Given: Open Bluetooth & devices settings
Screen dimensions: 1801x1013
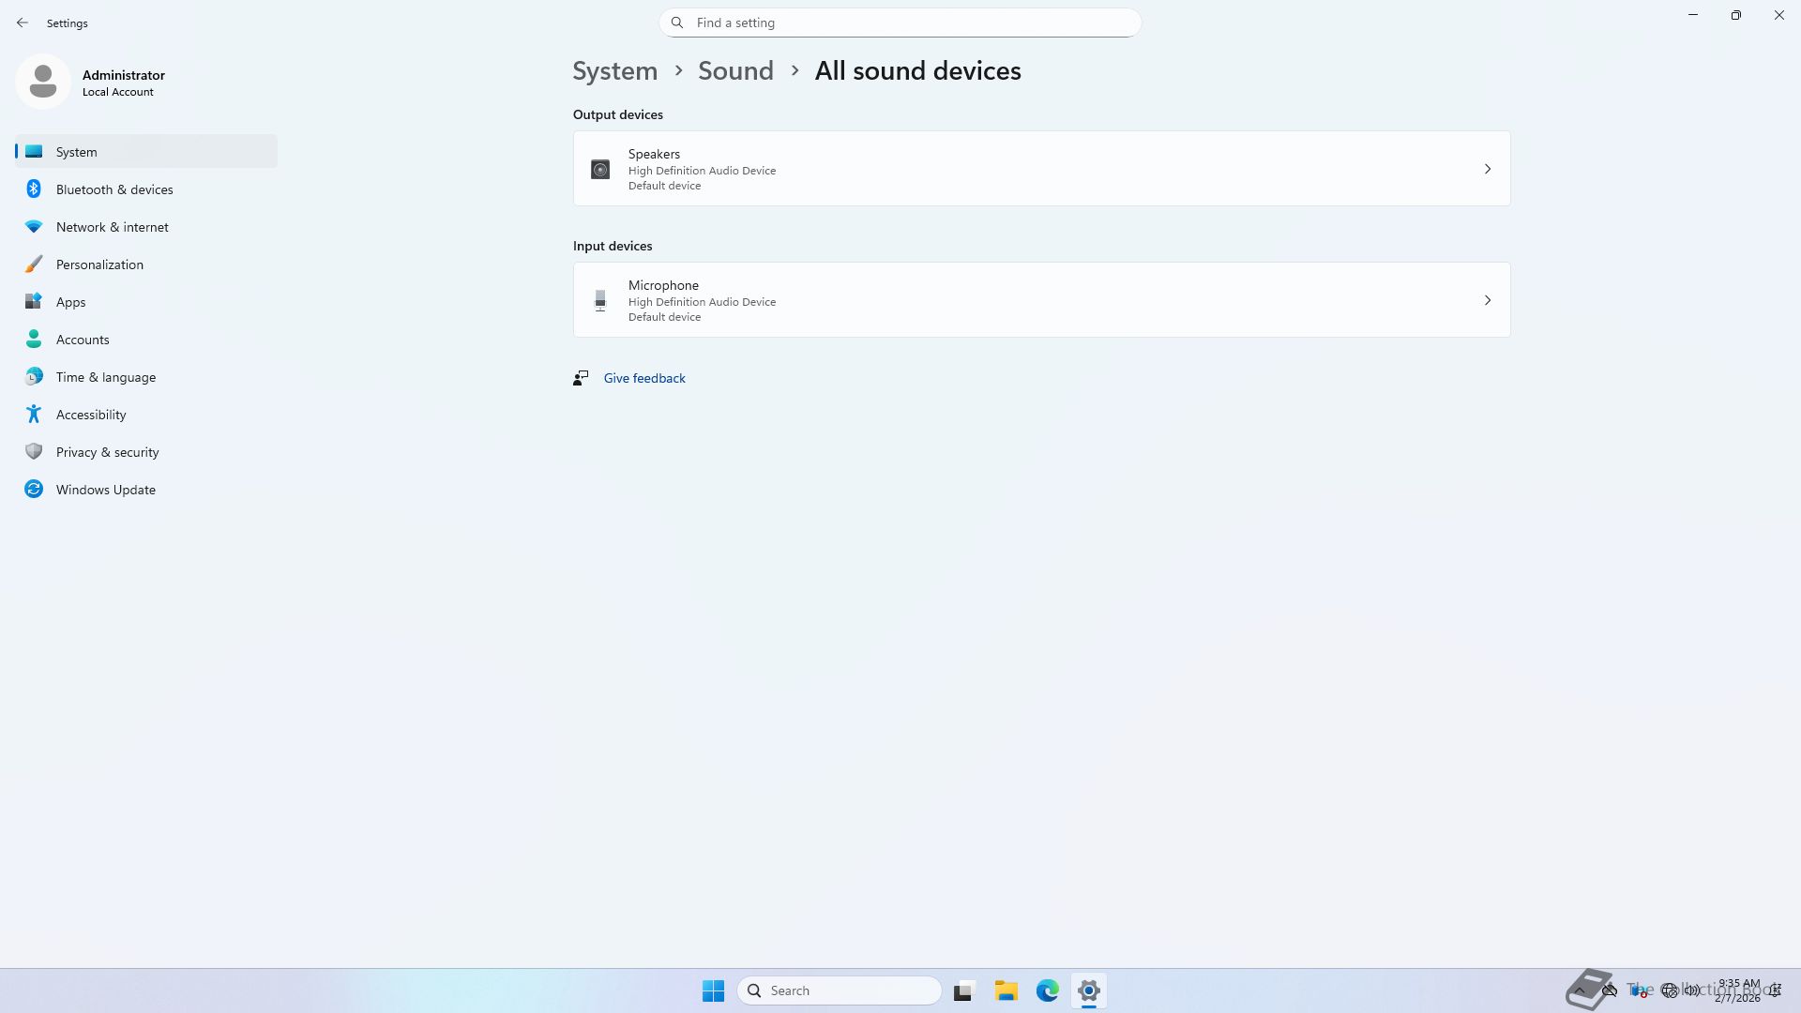Looking at the screenshot, I should (114, 189).
